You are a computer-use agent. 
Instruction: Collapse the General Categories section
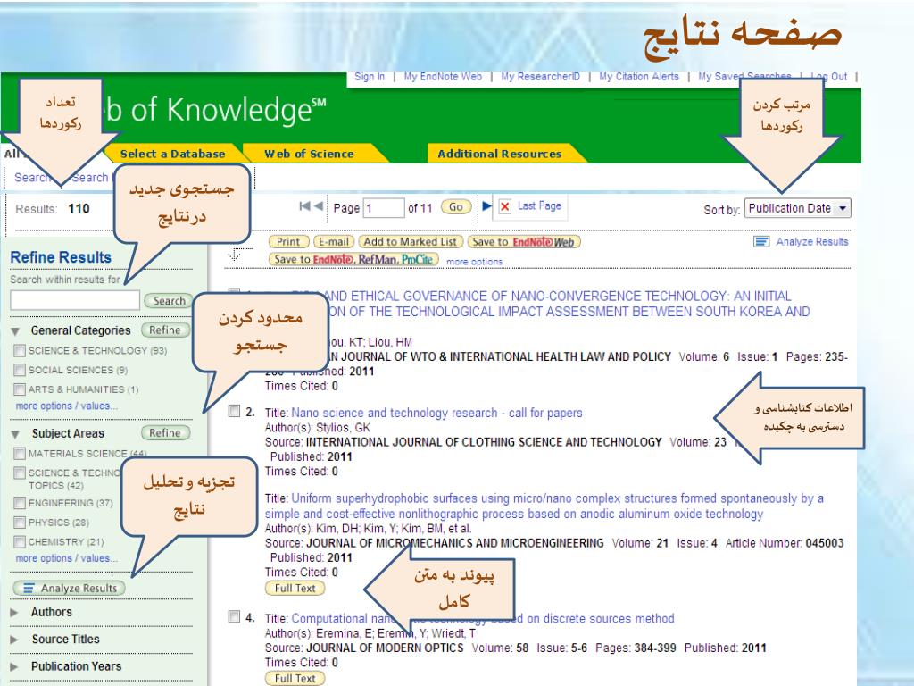pos(15,331)
